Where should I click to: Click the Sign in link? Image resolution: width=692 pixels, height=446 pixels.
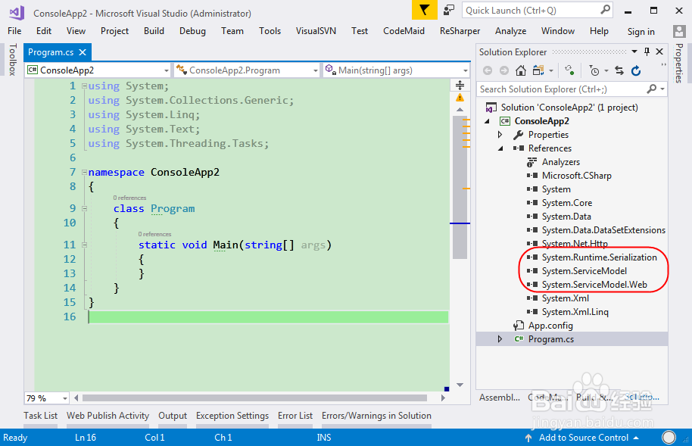point(641,31)
